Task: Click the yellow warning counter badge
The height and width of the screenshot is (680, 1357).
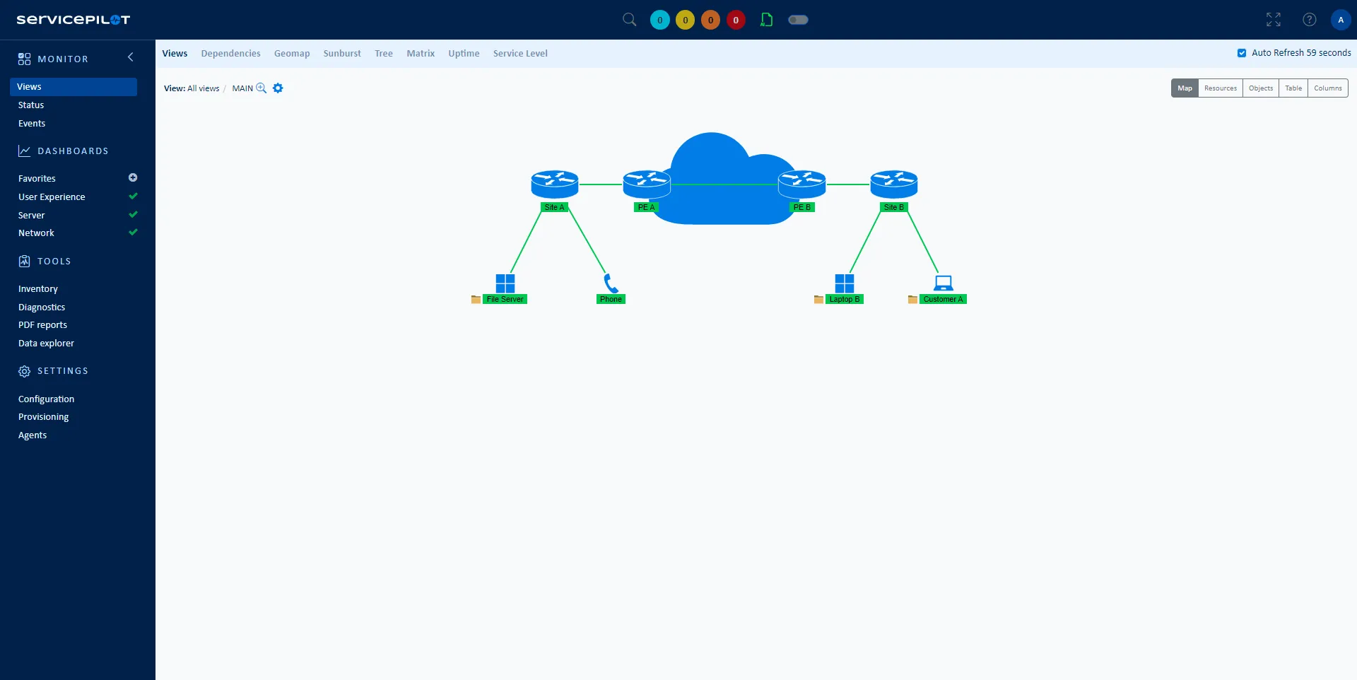Action: 685,20
